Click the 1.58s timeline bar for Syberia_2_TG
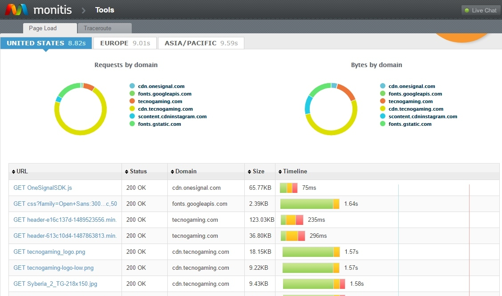 (314, 284)
